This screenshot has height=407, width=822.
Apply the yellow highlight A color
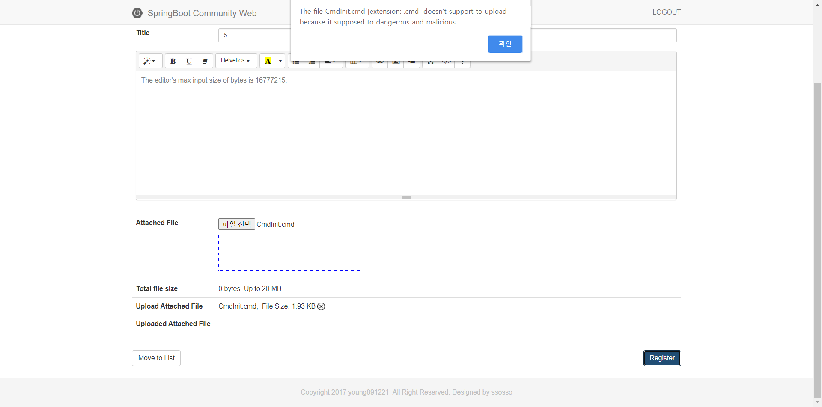pos(268,61)
